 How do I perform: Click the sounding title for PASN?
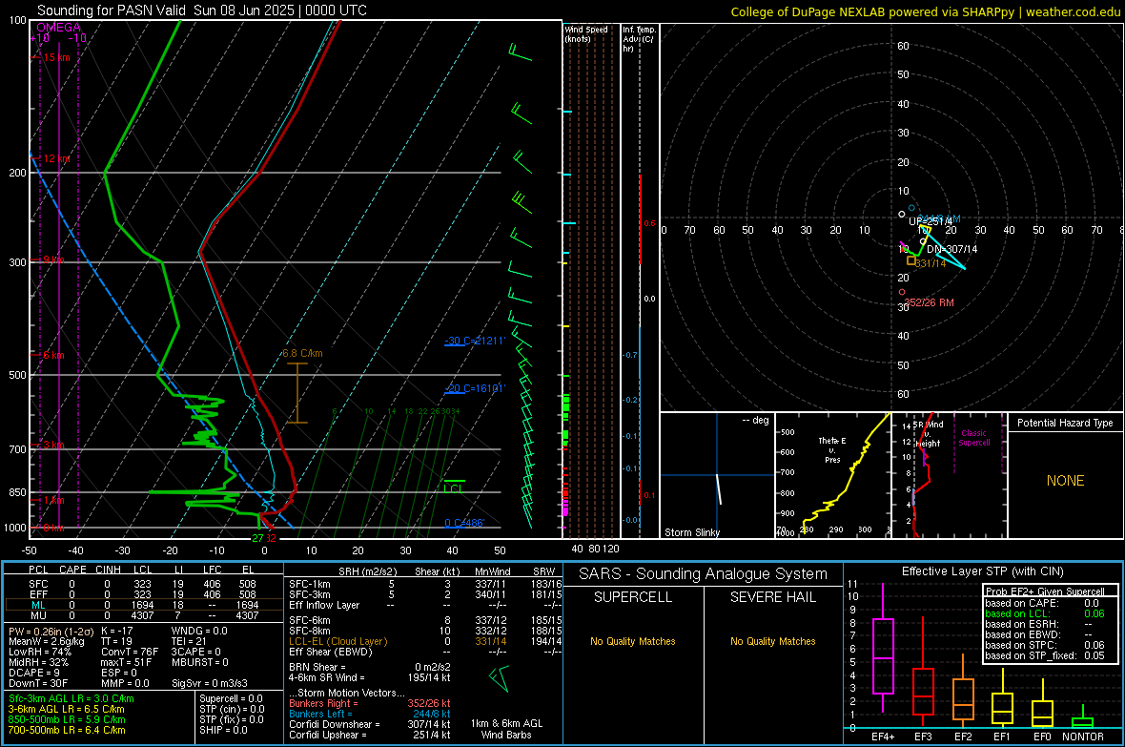tap(201, 10)
